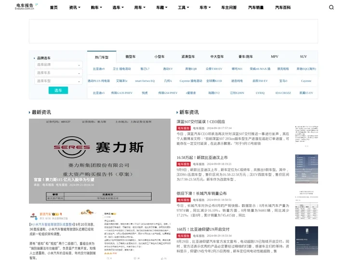Expand the 用车 navigation menu

pos(140,8)
